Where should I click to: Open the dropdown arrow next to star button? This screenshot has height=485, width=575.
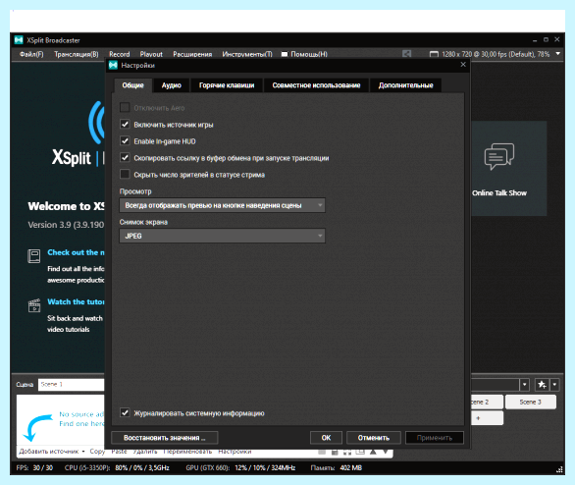pyautogui.click(x=554, y=385)
